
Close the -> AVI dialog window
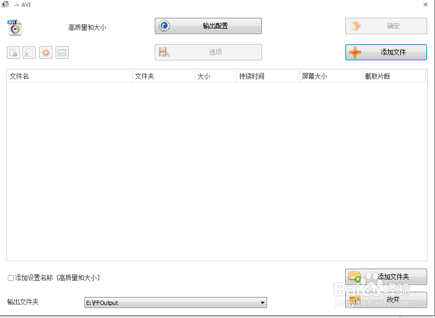pos(426,4)
